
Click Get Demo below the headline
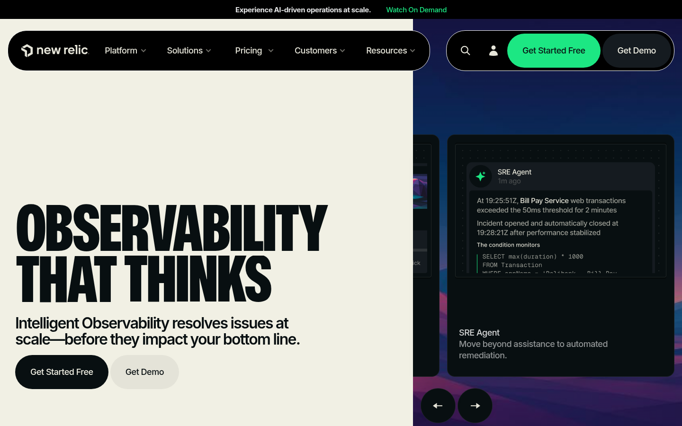(144, 372)
